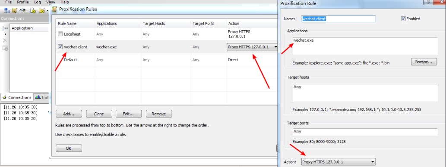Open the View menu
The width and height of the screenshot is (446, 167).
tap(51, 2)
